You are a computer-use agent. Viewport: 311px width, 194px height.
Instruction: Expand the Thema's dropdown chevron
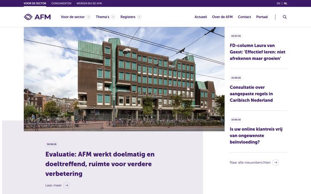pyautogui.click(x=113, y=17)
